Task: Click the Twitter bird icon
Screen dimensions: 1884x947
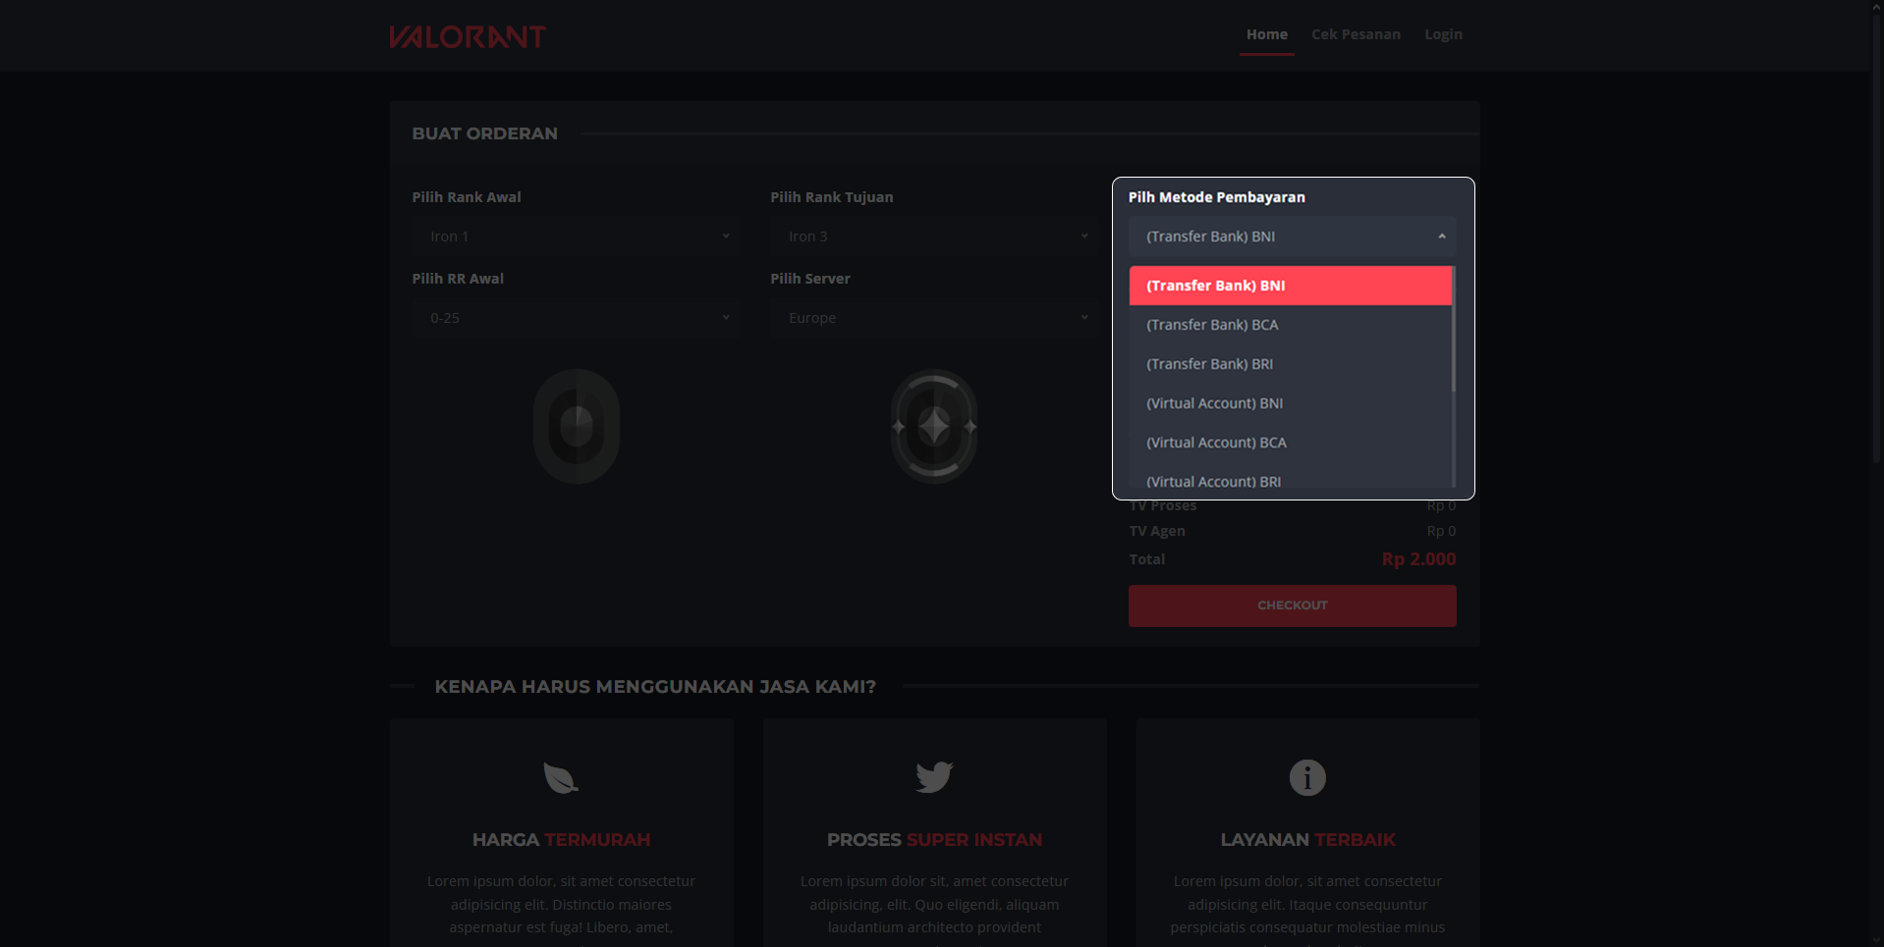Action: click(934, 777)
